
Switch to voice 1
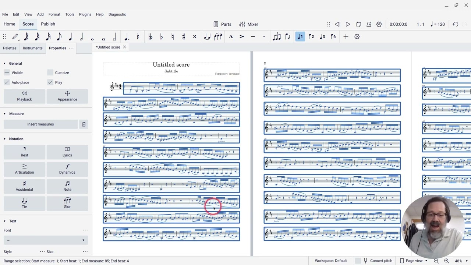[x=300, y=36]
